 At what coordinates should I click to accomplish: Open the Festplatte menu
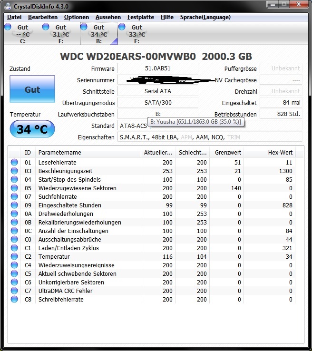(x=141, y=17)
